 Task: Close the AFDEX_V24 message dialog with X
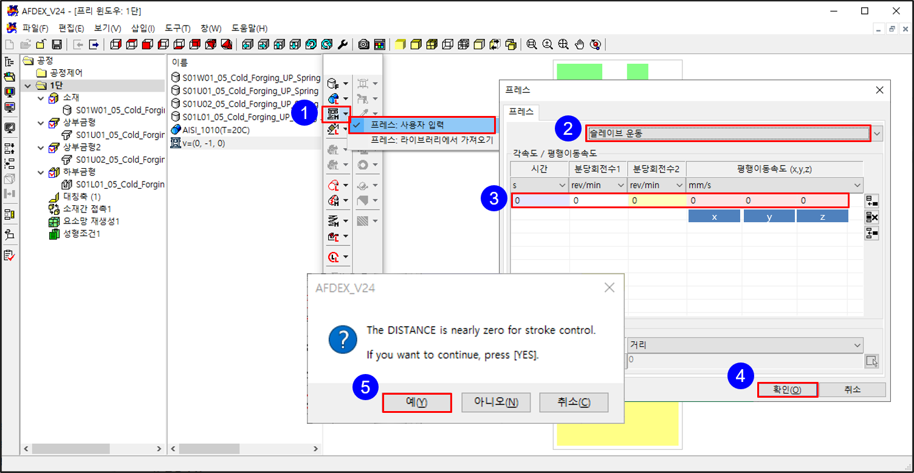click(610, 288)
